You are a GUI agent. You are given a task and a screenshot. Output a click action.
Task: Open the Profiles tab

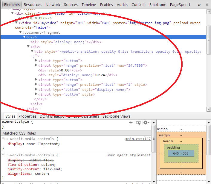click(106, 4)
